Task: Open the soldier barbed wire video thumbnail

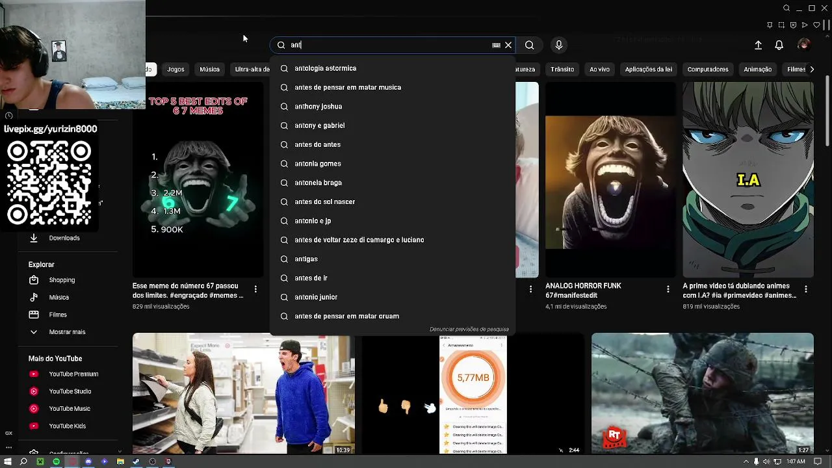Action: (x=703, y=393)
